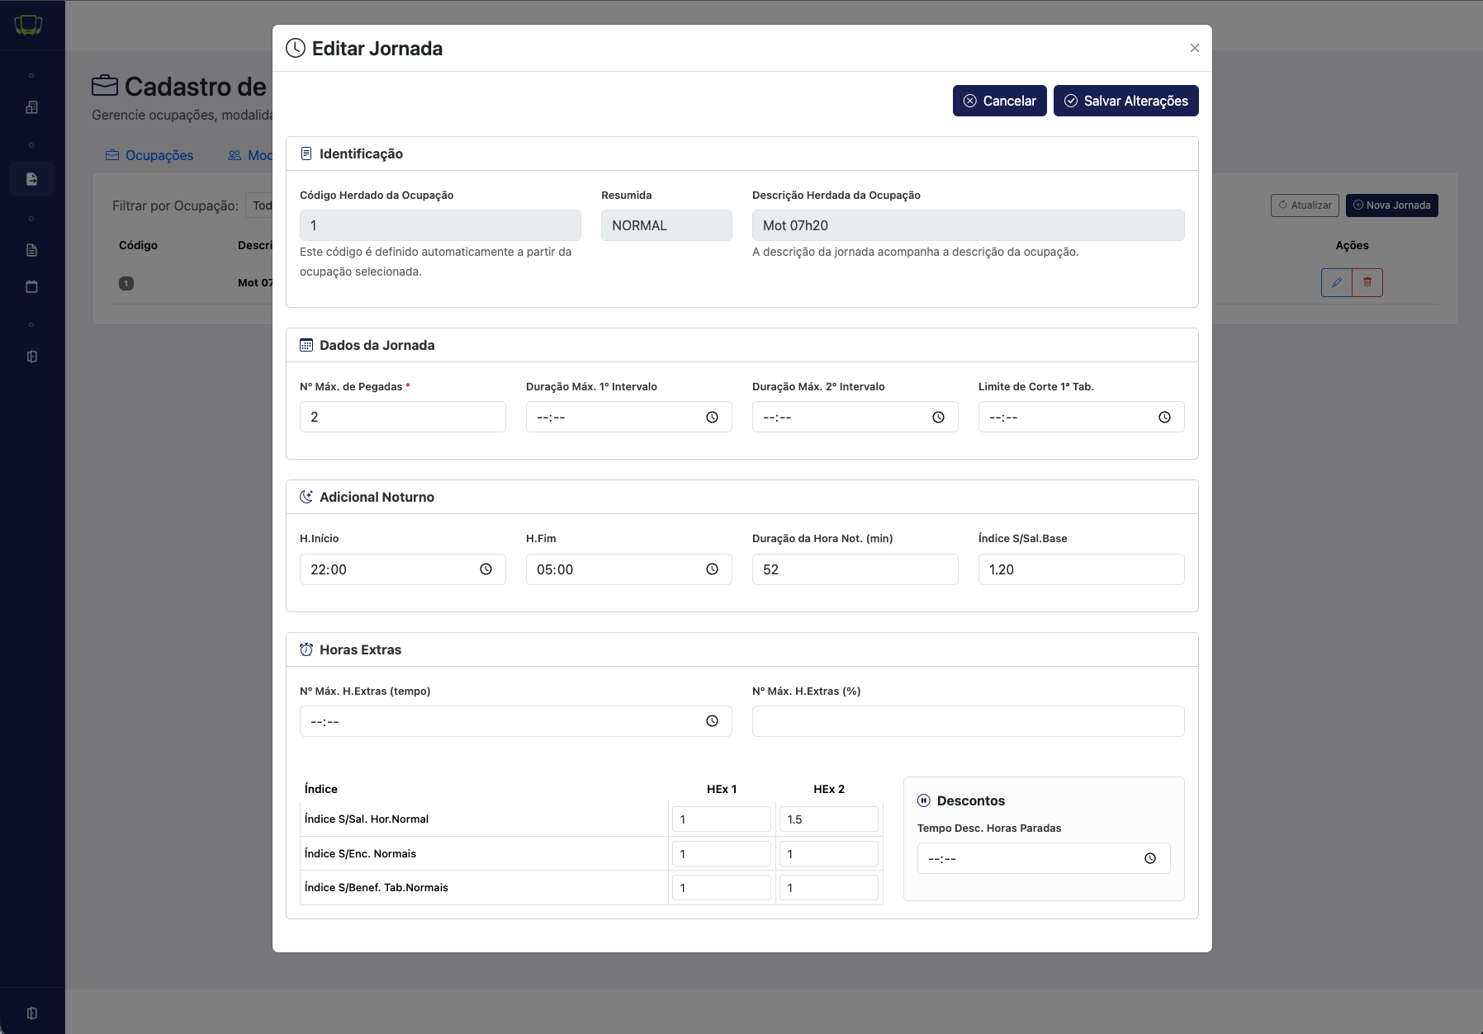Viewport: 1483px width, 1034px height.
Task: Switch to the Ocupações tab
Action: (149, 155)
